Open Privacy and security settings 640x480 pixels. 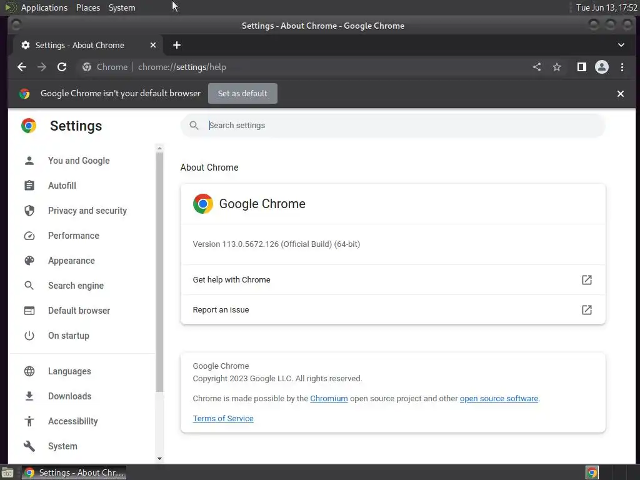point(87,211)
